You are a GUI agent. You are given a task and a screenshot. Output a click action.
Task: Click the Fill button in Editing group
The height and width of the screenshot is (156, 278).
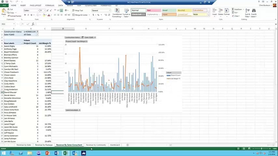click(x=235, y=13)
